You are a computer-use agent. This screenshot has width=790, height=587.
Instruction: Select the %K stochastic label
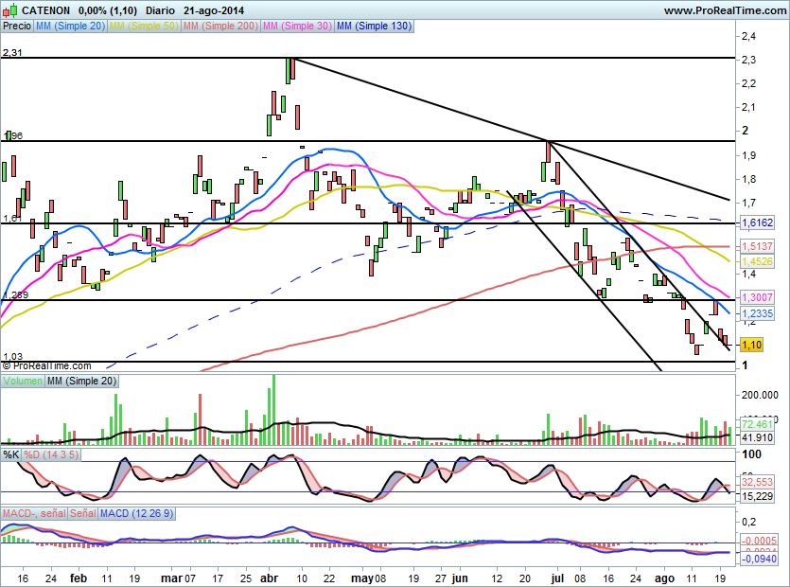[11, 455]
